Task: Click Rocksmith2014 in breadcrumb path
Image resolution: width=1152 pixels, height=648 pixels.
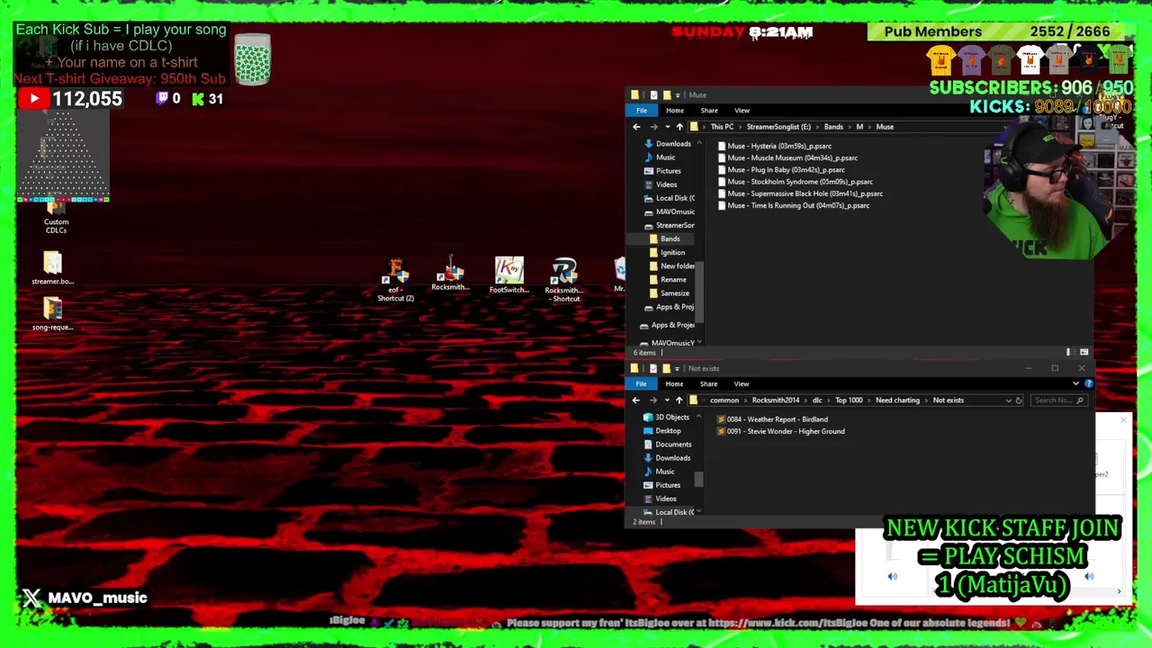Action: pyautogui.click(x=776, y=400)
